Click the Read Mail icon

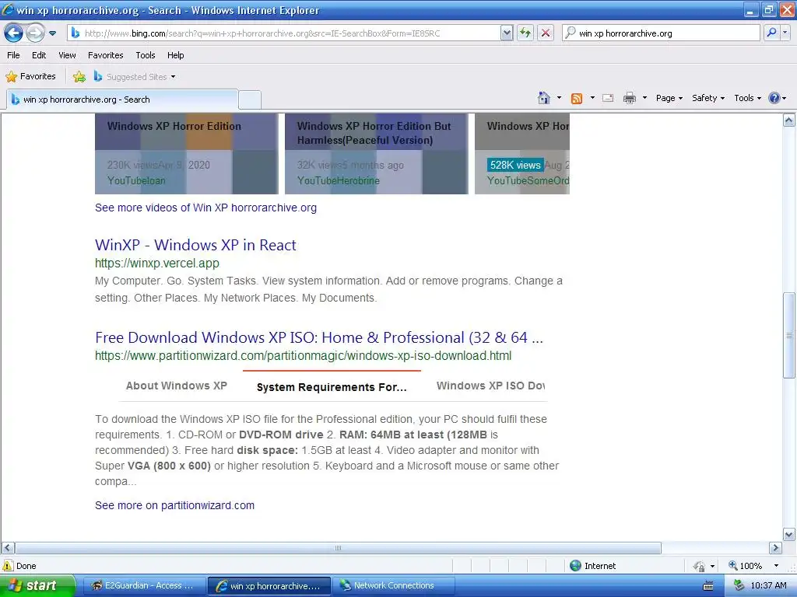coord(608,99)
